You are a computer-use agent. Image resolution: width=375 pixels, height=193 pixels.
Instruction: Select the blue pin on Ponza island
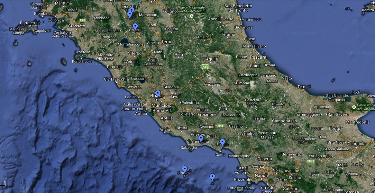click(x=185, y=169)
